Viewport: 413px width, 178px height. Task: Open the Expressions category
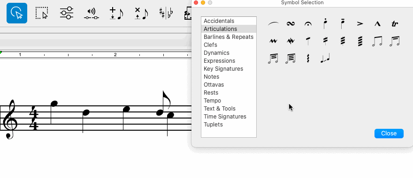229,61
